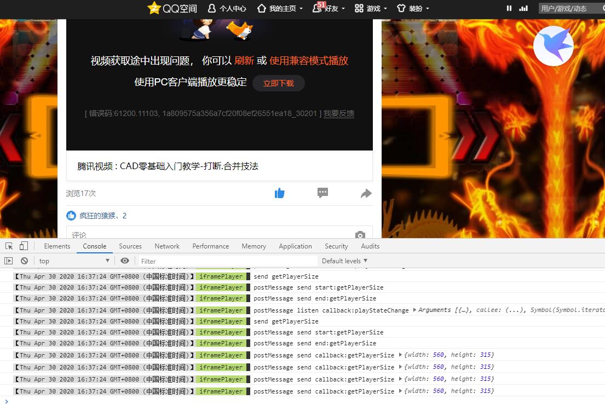Open the top JavaScript context dropdown

74,261
